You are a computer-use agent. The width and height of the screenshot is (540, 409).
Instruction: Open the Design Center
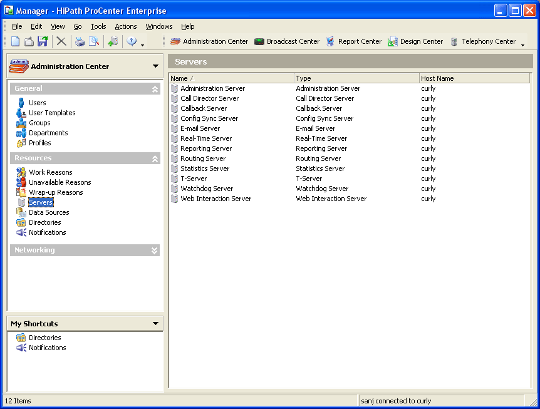click(x=415, y=41)
